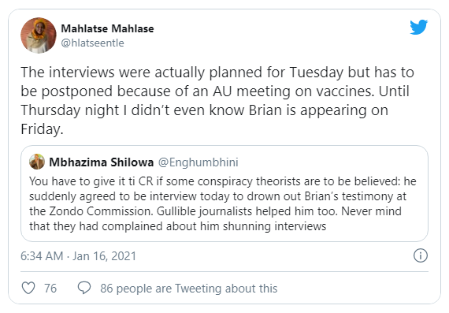The width and height of the screenshot is (449, 313).
Task: Open the Mbhazima Shilowa name in quoted tweet
Action: click(102, 162)
